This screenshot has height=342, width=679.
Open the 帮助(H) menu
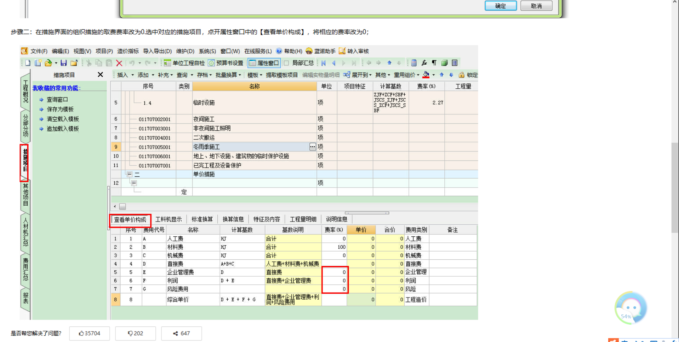pyautogui.click(x=289, y=51)
